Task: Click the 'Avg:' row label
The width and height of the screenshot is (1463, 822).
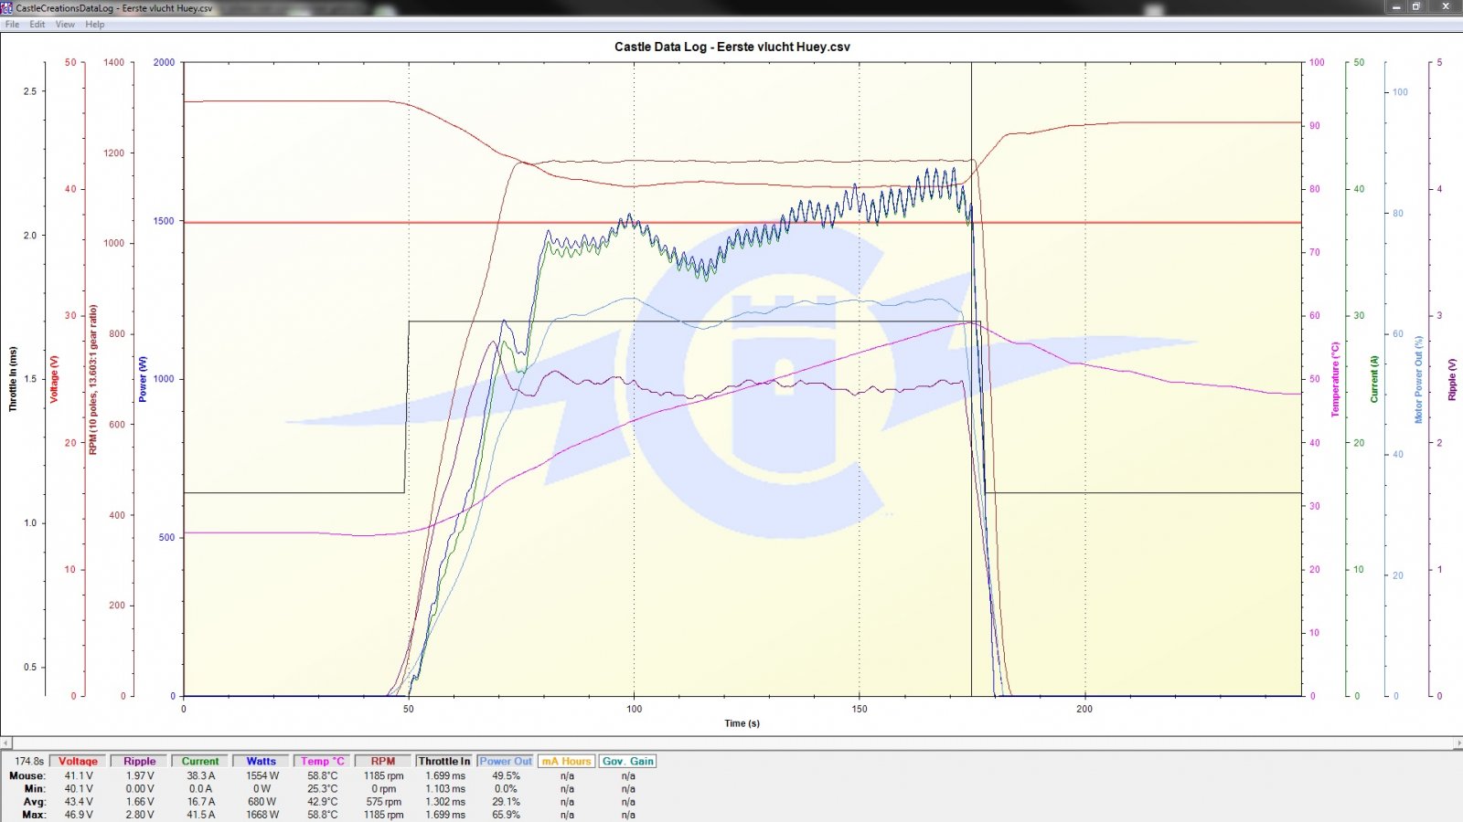Action: tap(35, 802)
